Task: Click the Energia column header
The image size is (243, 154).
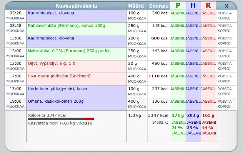Action: 158,6
